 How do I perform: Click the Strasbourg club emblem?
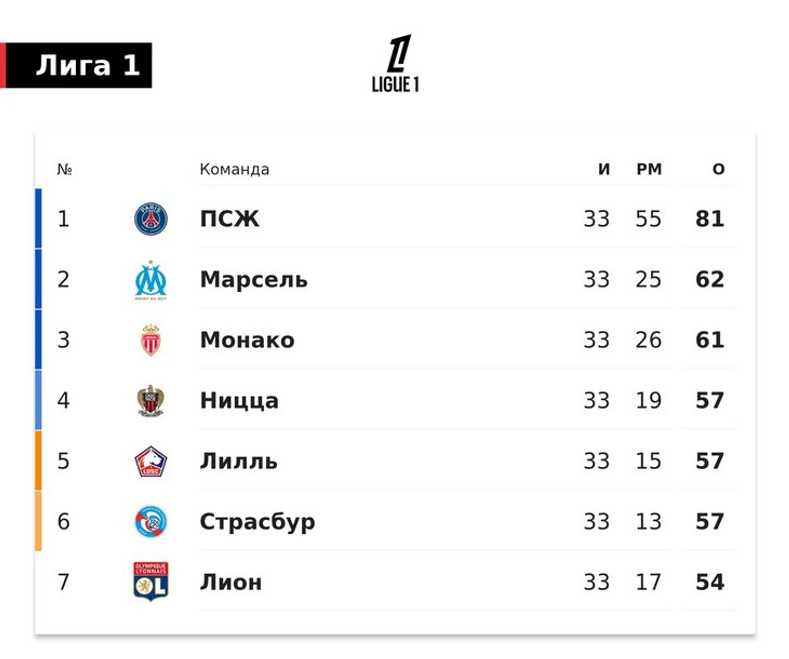pos(151,522)
